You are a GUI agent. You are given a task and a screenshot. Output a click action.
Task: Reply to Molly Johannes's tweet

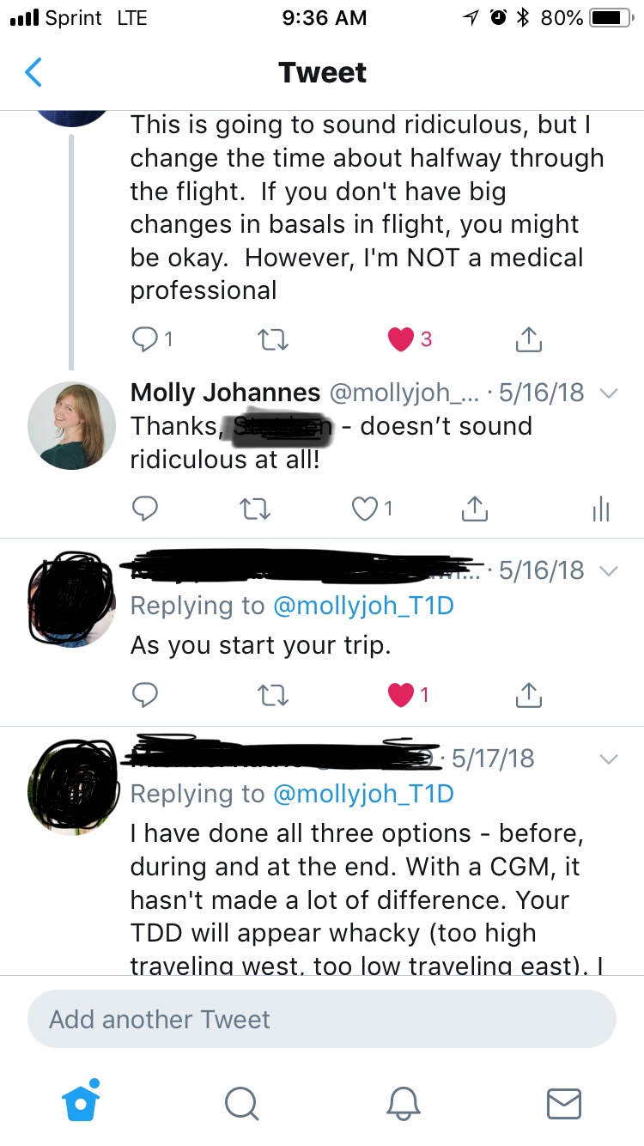coord(145,509)
